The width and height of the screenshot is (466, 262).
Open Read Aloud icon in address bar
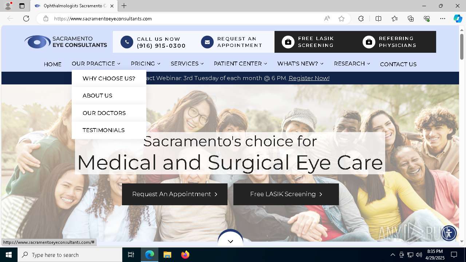[327, 19]
